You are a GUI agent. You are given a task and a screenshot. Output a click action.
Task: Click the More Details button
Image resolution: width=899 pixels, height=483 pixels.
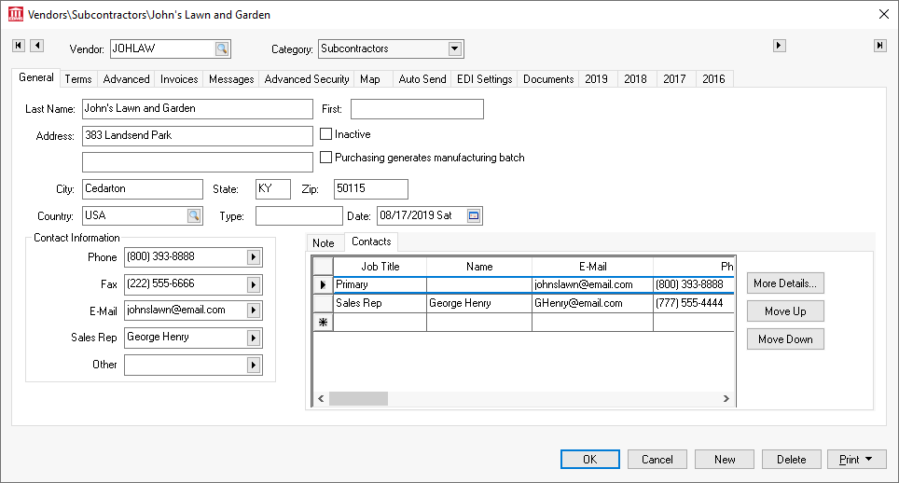[x=785, y=283]
